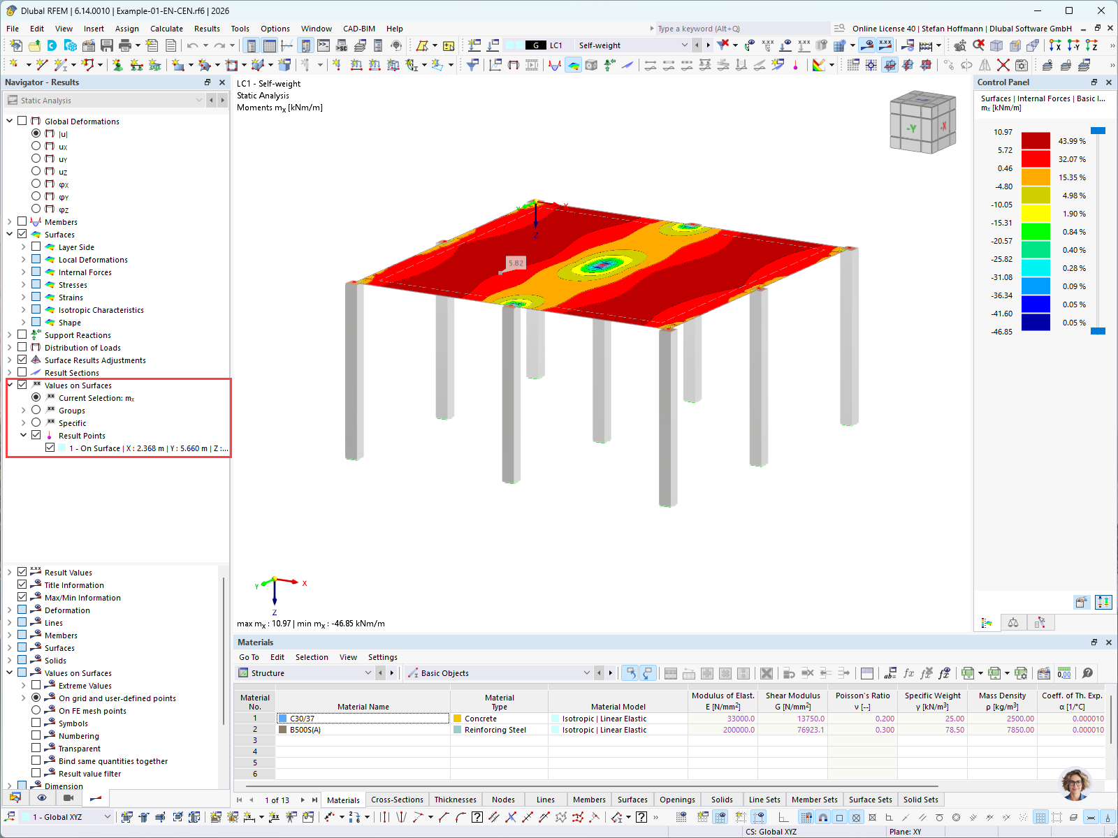Switch to the Thicknesses tab
1118x838 pixels.
click(x=455, y=800)
